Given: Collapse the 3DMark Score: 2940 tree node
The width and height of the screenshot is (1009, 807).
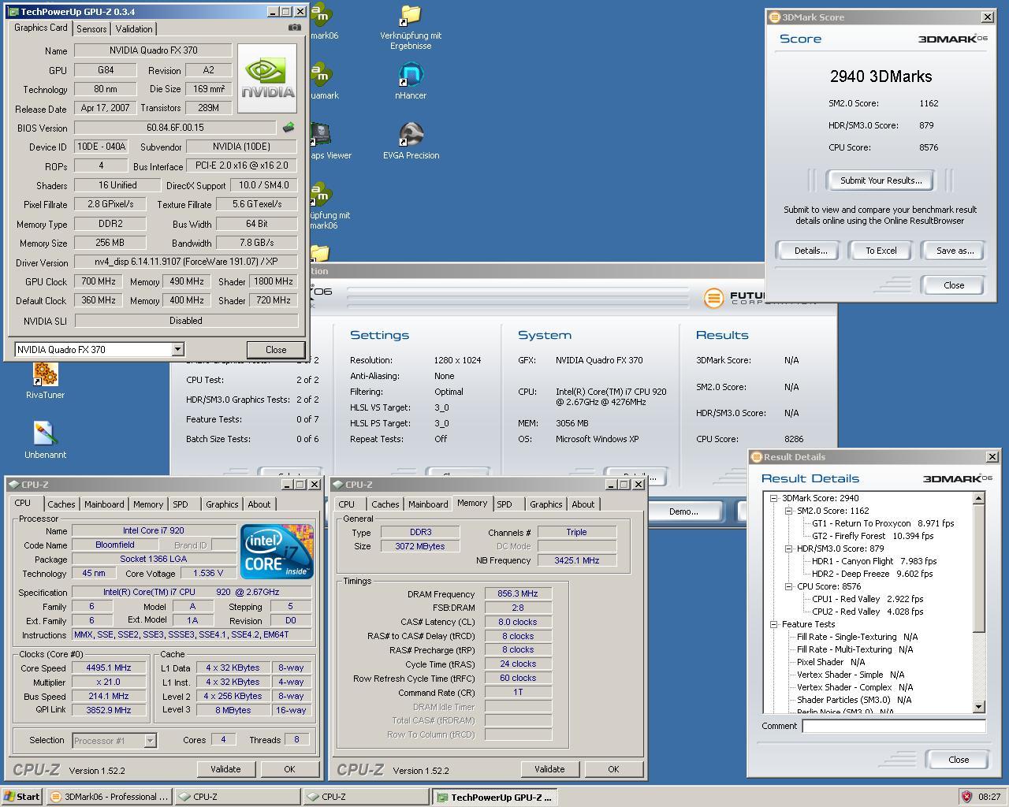Looking at the screenshot, I should point(774,498).
